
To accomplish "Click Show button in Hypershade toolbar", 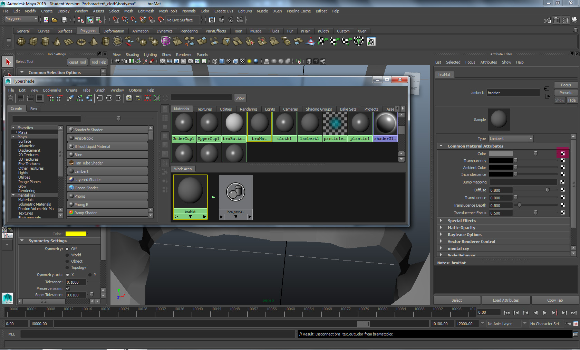I will click(240, 98).
